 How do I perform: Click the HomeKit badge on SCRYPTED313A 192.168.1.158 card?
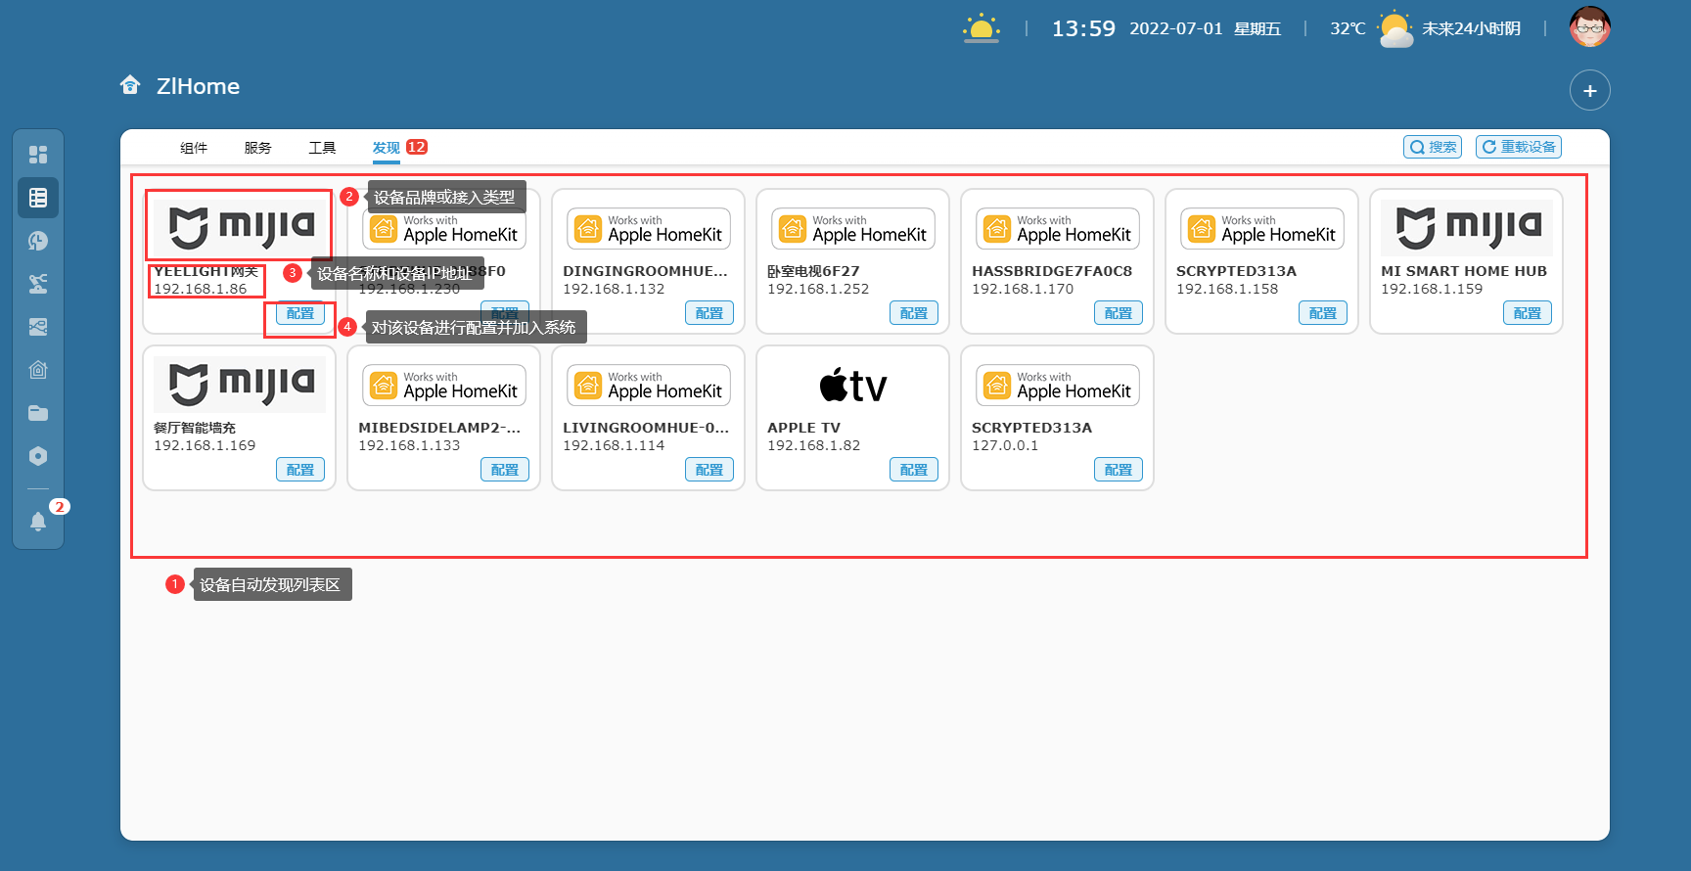coord(1262,229)
